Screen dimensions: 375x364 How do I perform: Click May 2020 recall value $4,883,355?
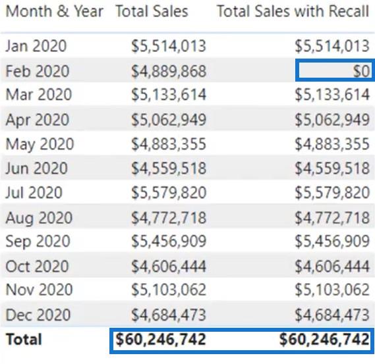332,144
